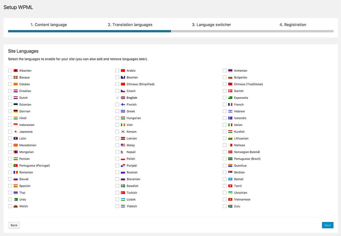Viewport: 341px width, 236px height.
Task: Click the Czech flag icon
Action: coord(123,91)
